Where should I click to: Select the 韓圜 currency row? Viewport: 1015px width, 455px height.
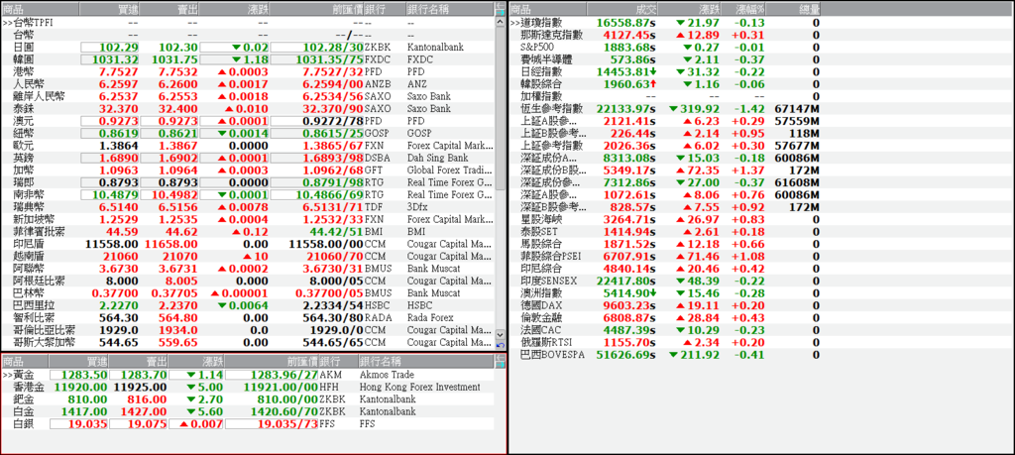pyautogui.click(x=247, y=59)
